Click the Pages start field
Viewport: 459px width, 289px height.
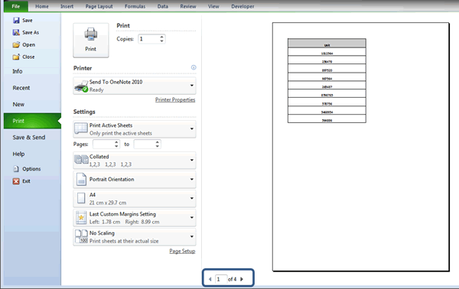pyautogui.click(x=103, y=144)
